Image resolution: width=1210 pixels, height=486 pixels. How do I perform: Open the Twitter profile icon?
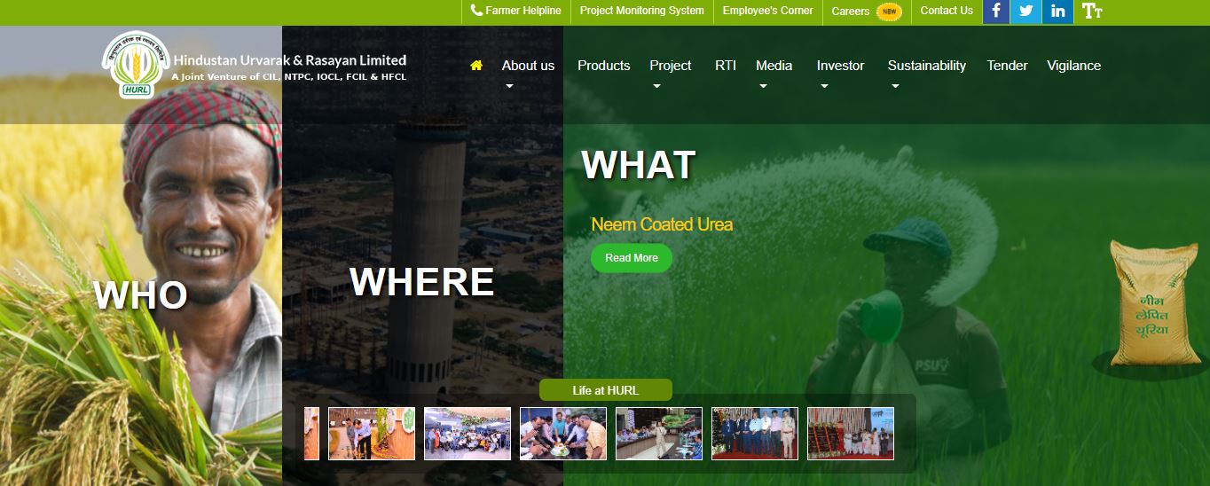click(1025, 12)
